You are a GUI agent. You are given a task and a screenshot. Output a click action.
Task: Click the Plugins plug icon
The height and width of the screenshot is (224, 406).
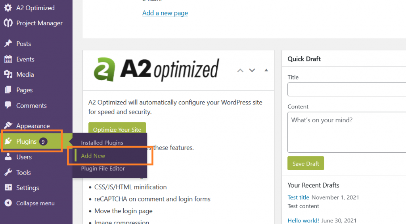[8, 141]
